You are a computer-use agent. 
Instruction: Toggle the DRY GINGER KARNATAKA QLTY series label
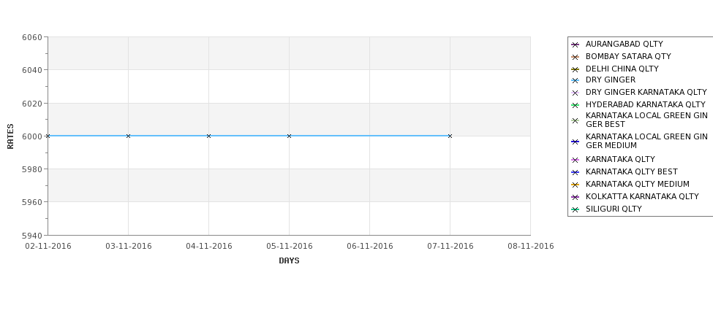[646, 92]
